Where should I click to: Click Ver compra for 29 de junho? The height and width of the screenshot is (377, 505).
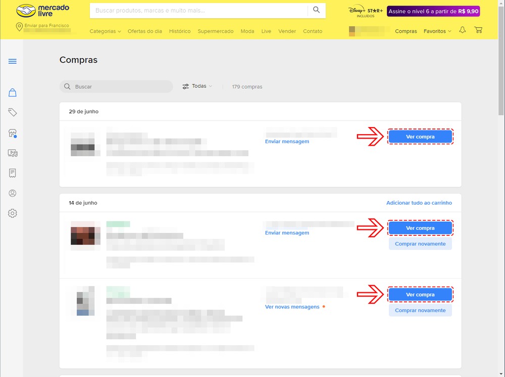pos(420,137)
